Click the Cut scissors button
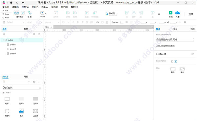This screenshot has height=121, width=197. coord(5,11)
